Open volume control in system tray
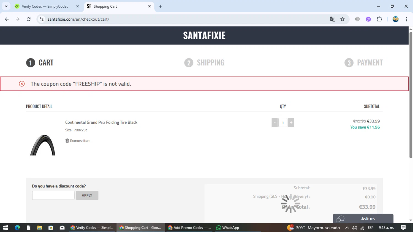 click(x=354, y=228)
